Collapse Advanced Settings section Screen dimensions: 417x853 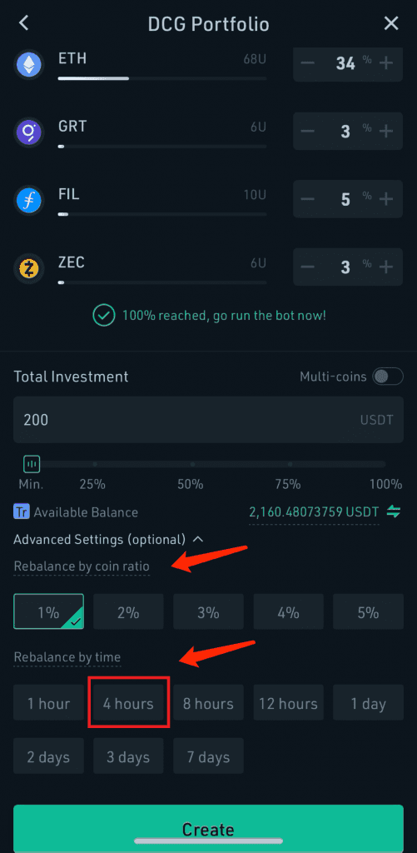(198, 539)
